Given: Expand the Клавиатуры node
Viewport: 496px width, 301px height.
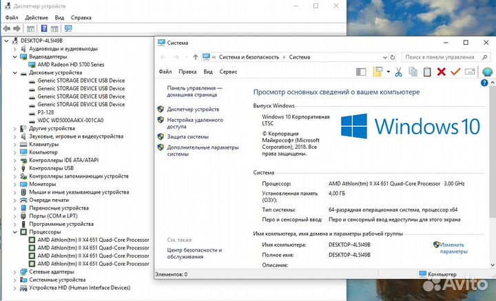Looking at the screenshot, I should pyautogui.click(x=15, y=145).
